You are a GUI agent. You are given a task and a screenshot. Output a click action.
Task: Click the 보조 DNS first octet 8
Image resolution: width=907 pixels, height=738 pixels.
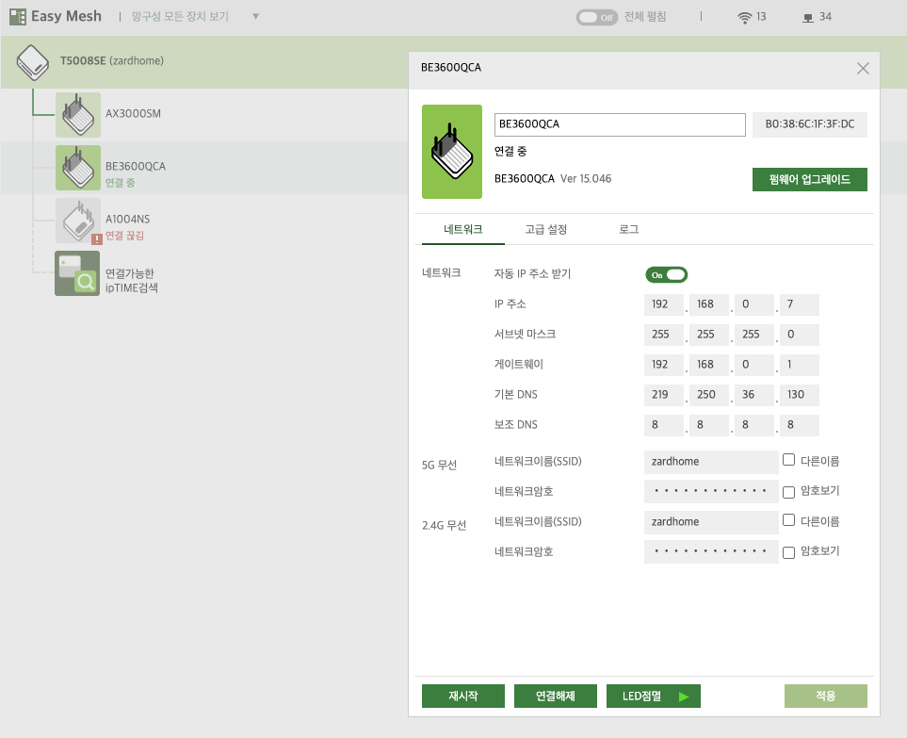pyautogui.click(x=663, y=425)
